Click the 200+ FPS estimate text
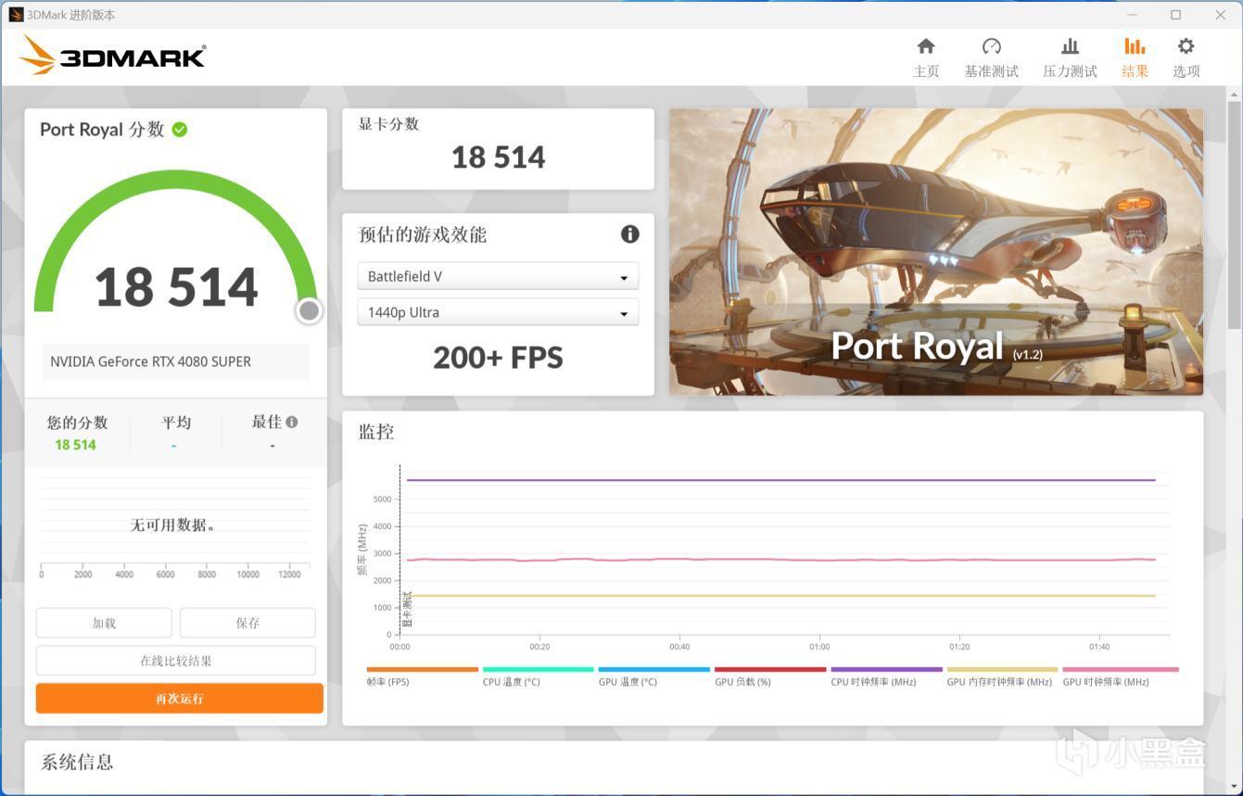Image resolution: width=1243 pixels, height=796 pixels. [x=498, y=358]
